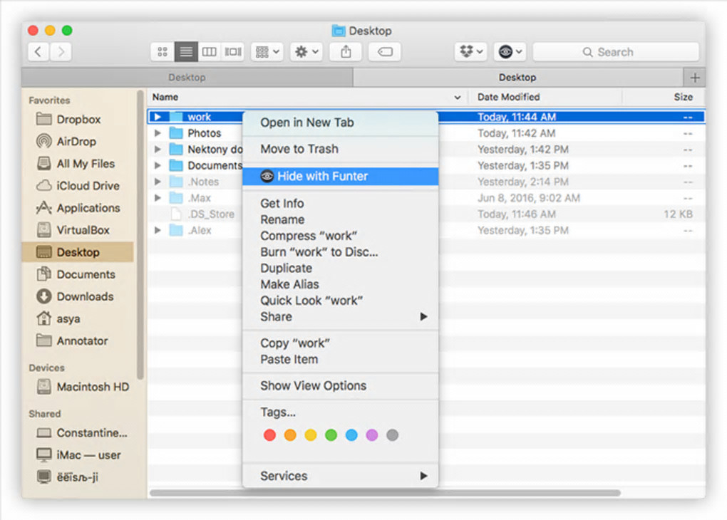Open Applications in the sidebar
The height and width of the screenshot is (520, 727).
(x=78, y=208)
